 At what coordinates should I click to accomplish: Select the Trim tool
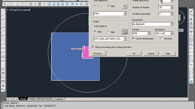coord(191,48)
